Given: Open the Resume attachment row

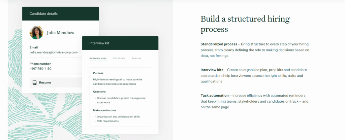Looking at the screenshot, I should coord(56,83).
